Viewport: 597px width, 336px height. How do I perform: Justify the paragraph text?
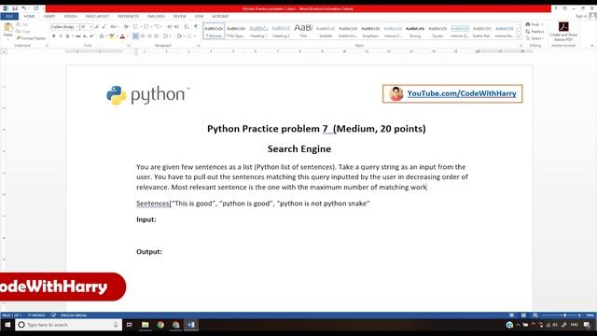pyautogui.click(x=157, y=36)
